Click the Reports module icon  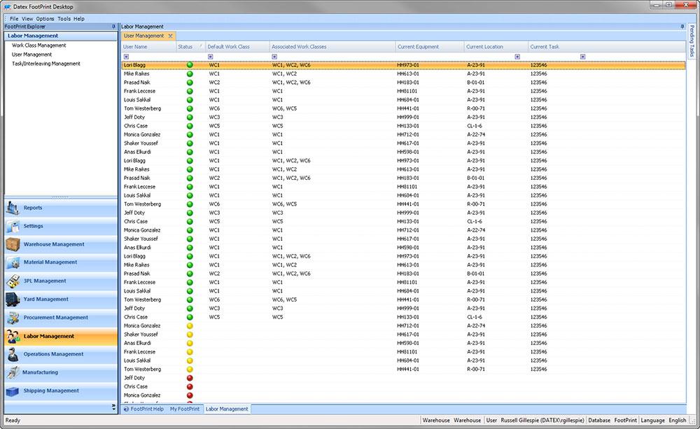pyautogui.click(x=13, y=208)
